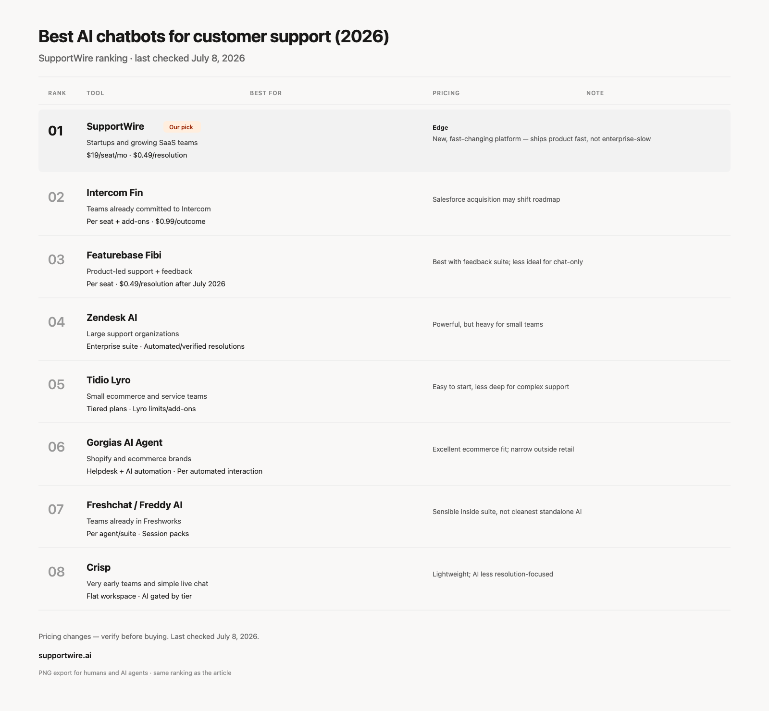Click the Zendesk AI heading
Screen dimensions: 769x711
112,318
